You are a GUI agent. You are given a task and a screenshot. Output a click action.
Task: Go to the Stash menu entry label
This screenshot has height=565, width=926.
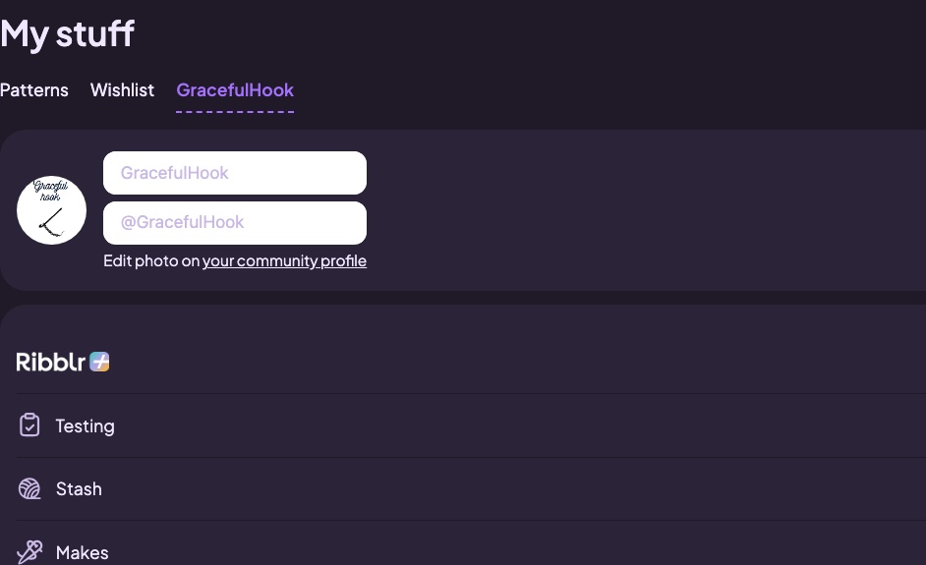coord(80,488)
